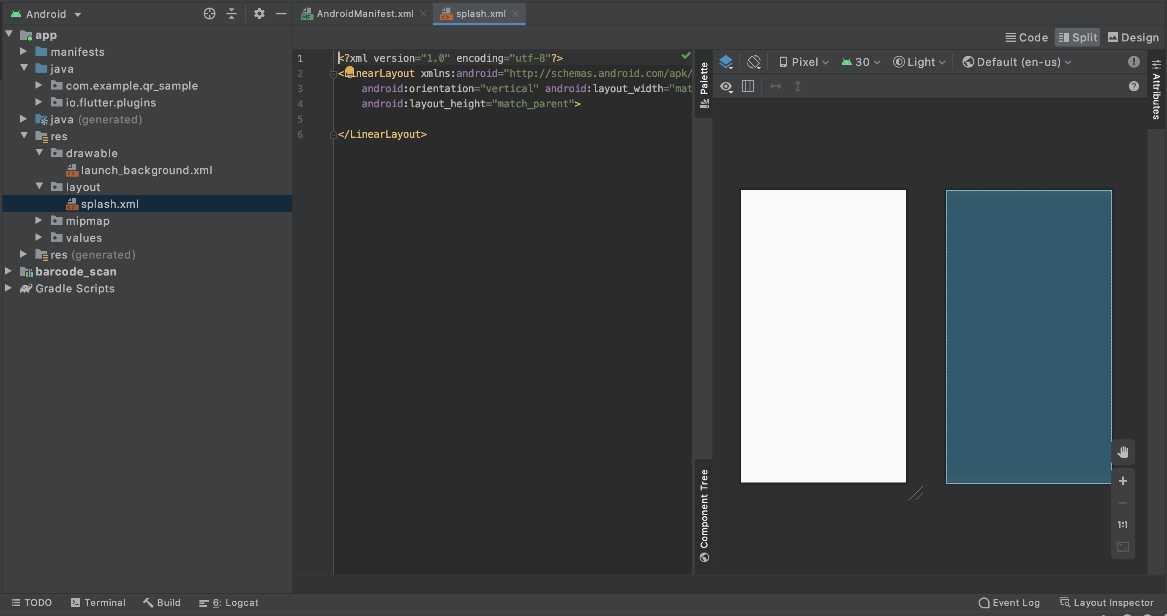Click the zoom in plus icon

click(x=1123, y=480)
